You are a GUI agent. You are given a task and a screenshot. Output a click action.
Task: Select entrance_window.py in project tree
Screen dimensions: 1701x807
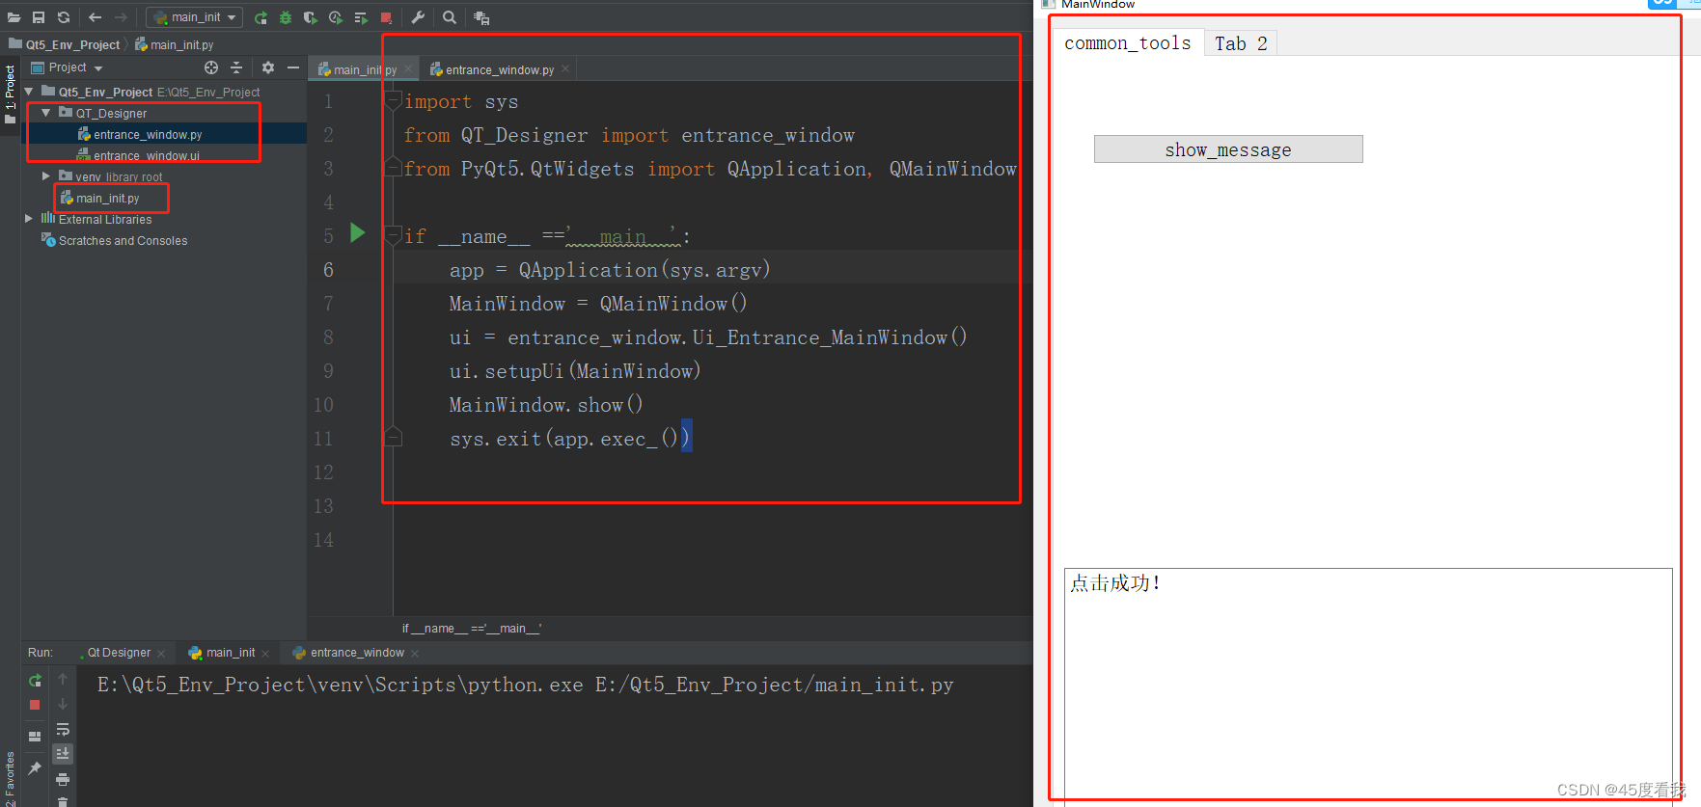(148, 134)
